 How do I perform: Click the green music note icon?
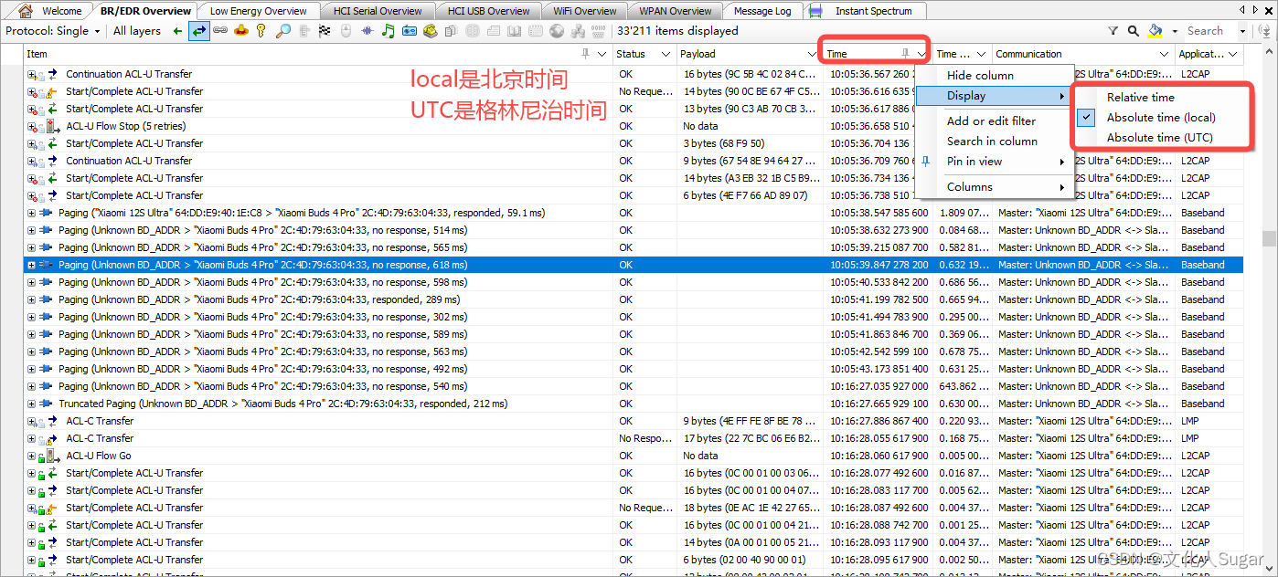click(x=388, y=31)
